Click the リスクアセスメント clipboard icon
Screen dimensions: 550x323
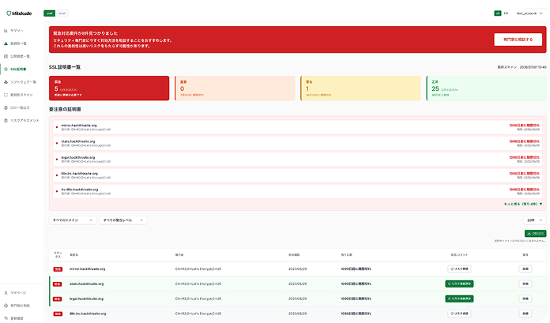tap(6, 120)
